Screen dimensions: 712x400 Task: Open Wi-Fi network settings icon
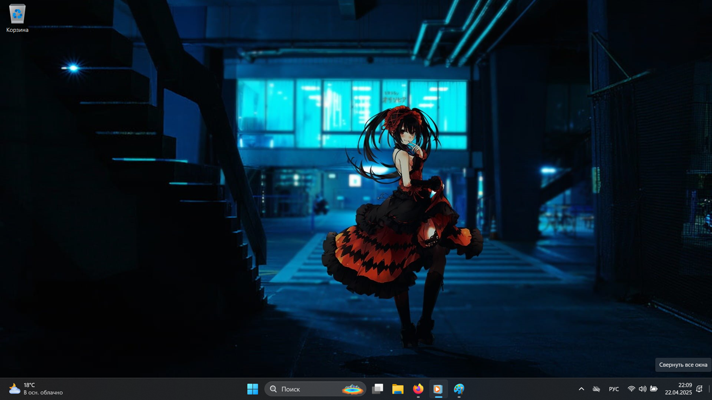(x=631, y=389)
